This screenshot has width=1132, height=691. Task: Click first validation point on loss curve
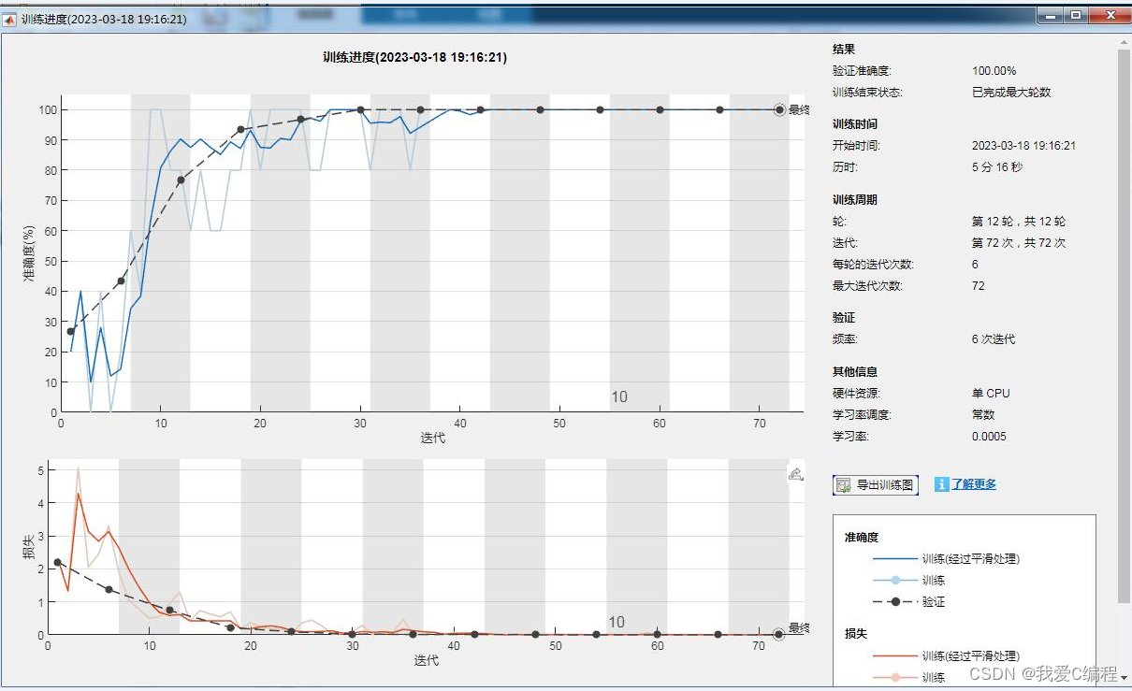(x=57, y=562)
